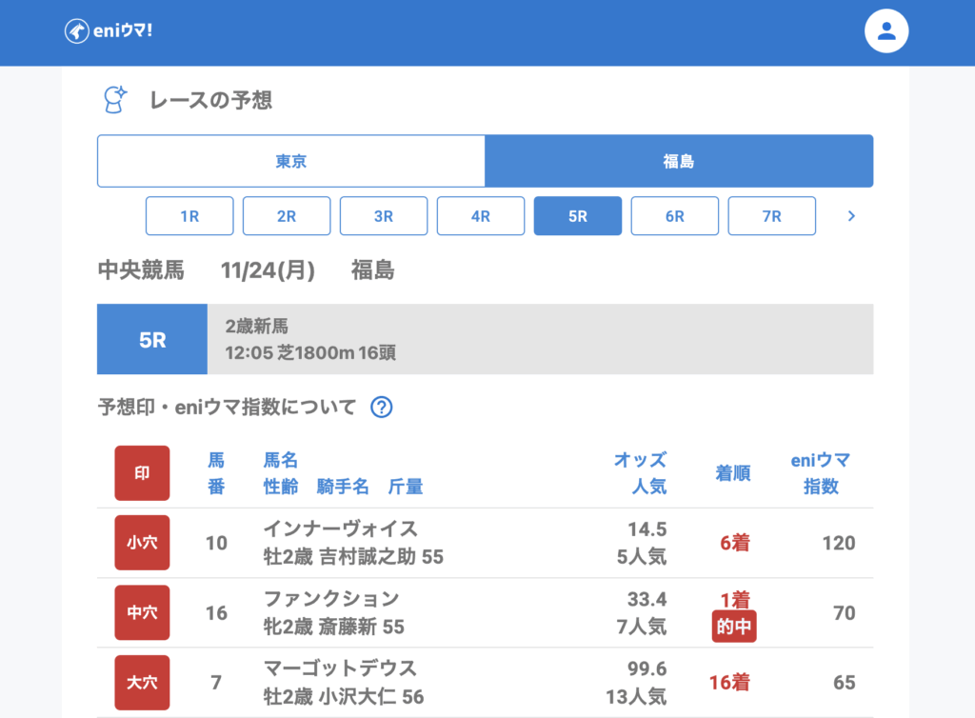This screenshot has height=718, width=975.
Task: Go to race 4R
Action: point(481,216)
